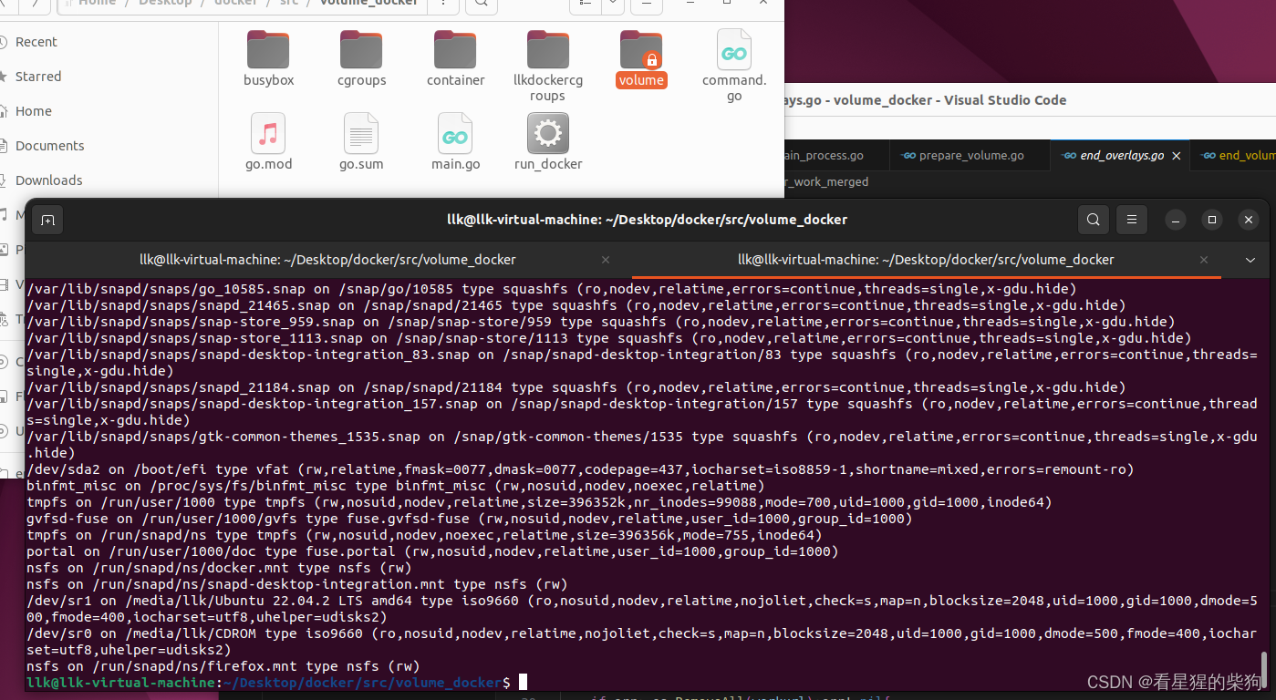This screenshot has width=1276, height=700.
Task: Open the terminal hamburger menu
Action: [x=1132, y=220]
